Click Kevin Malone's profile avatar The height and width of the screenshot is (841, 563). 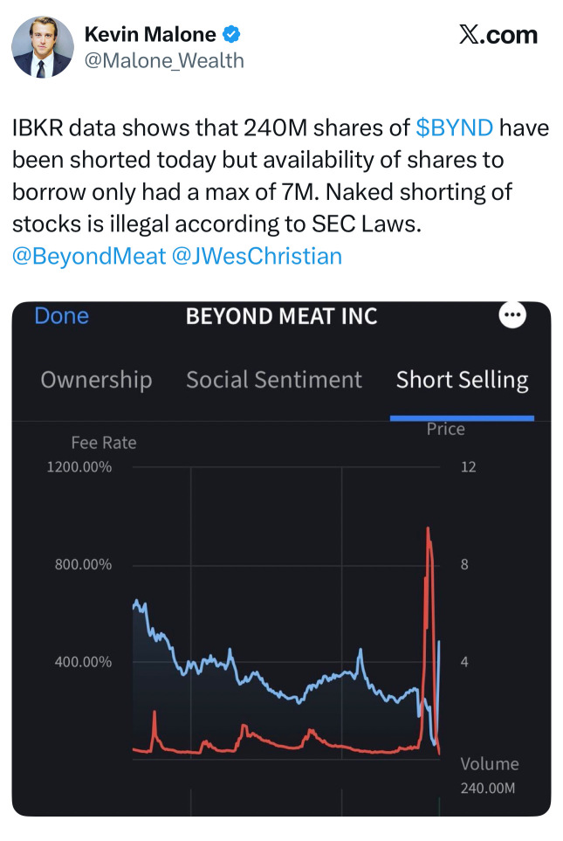(43, 47)
